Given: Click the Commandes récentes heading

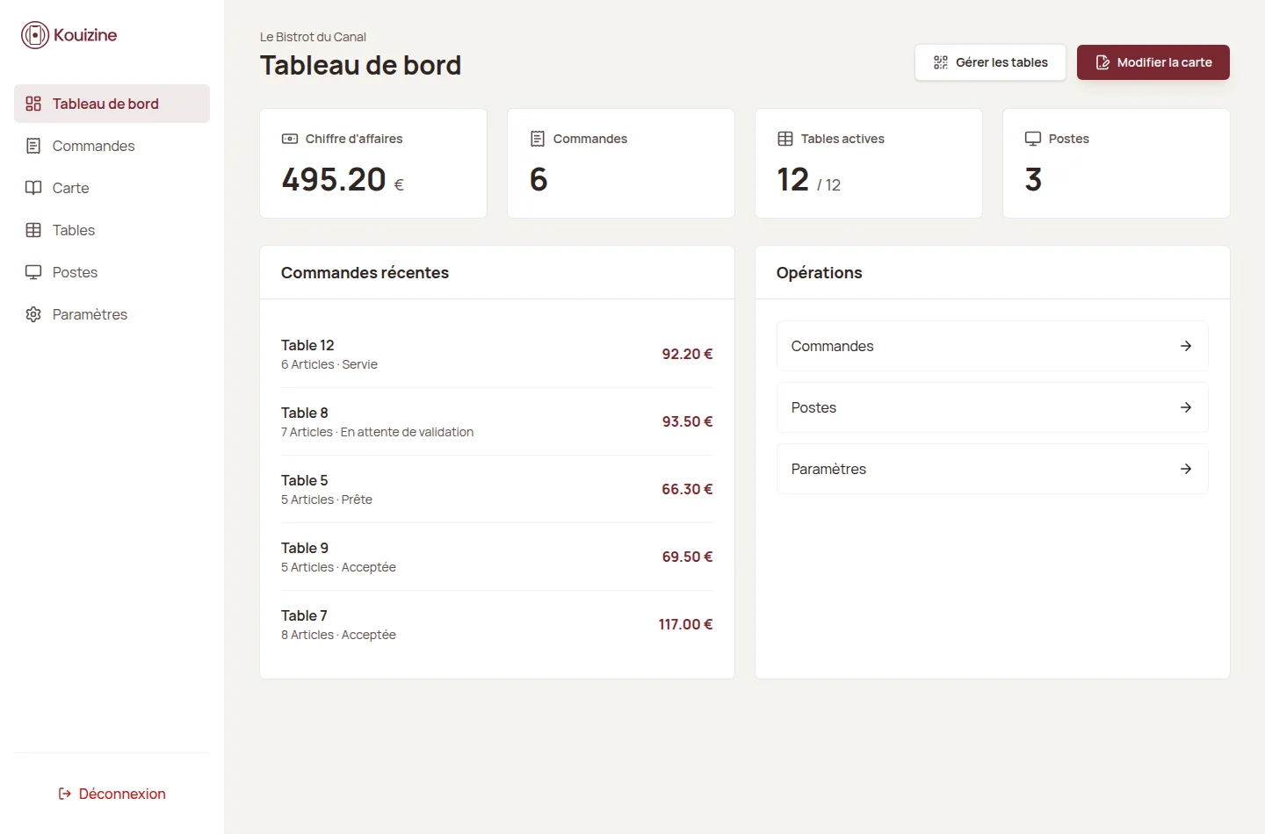Looking at the screenshot, I should [x=365, y=273].
